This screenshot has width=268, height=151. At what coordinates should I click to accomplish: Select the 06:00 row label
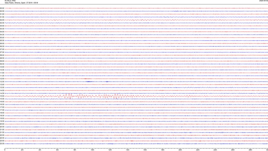2,44
